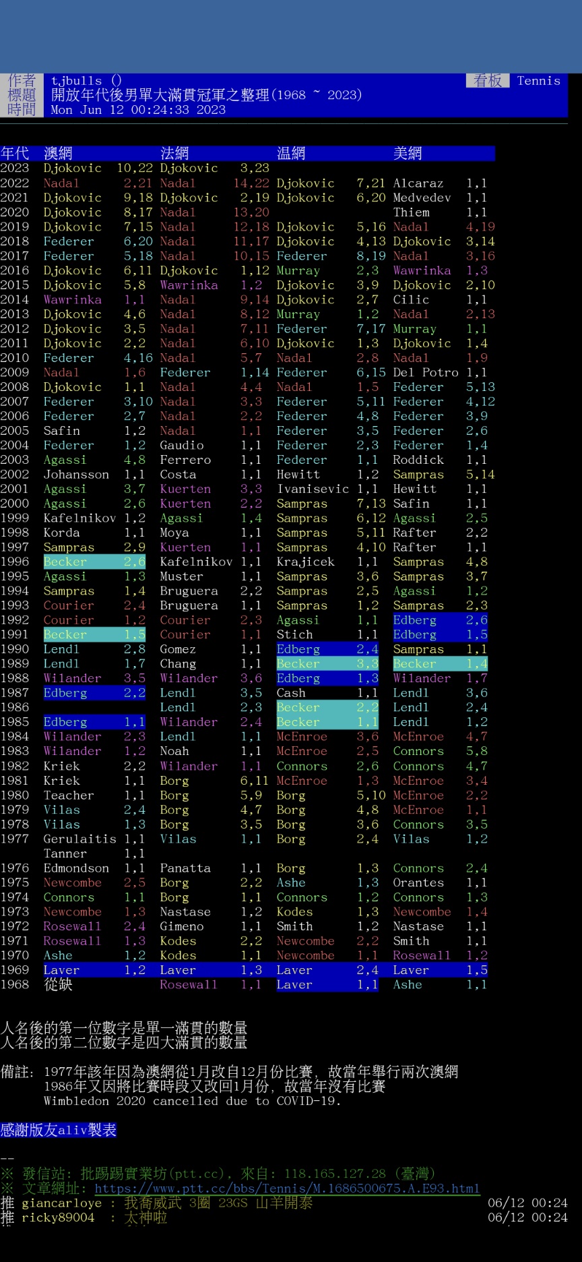Select Gomez in the 1990 row
The image size is (582, 1262).
[x=178, y=649]
